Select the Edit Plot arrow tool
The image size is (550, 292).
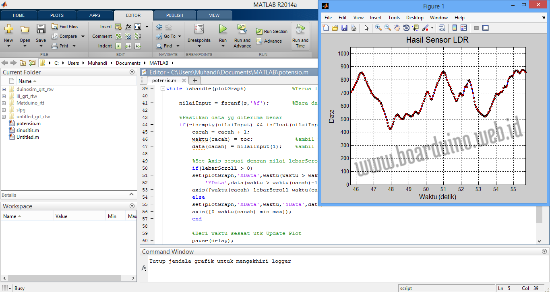tap(366, 28)
